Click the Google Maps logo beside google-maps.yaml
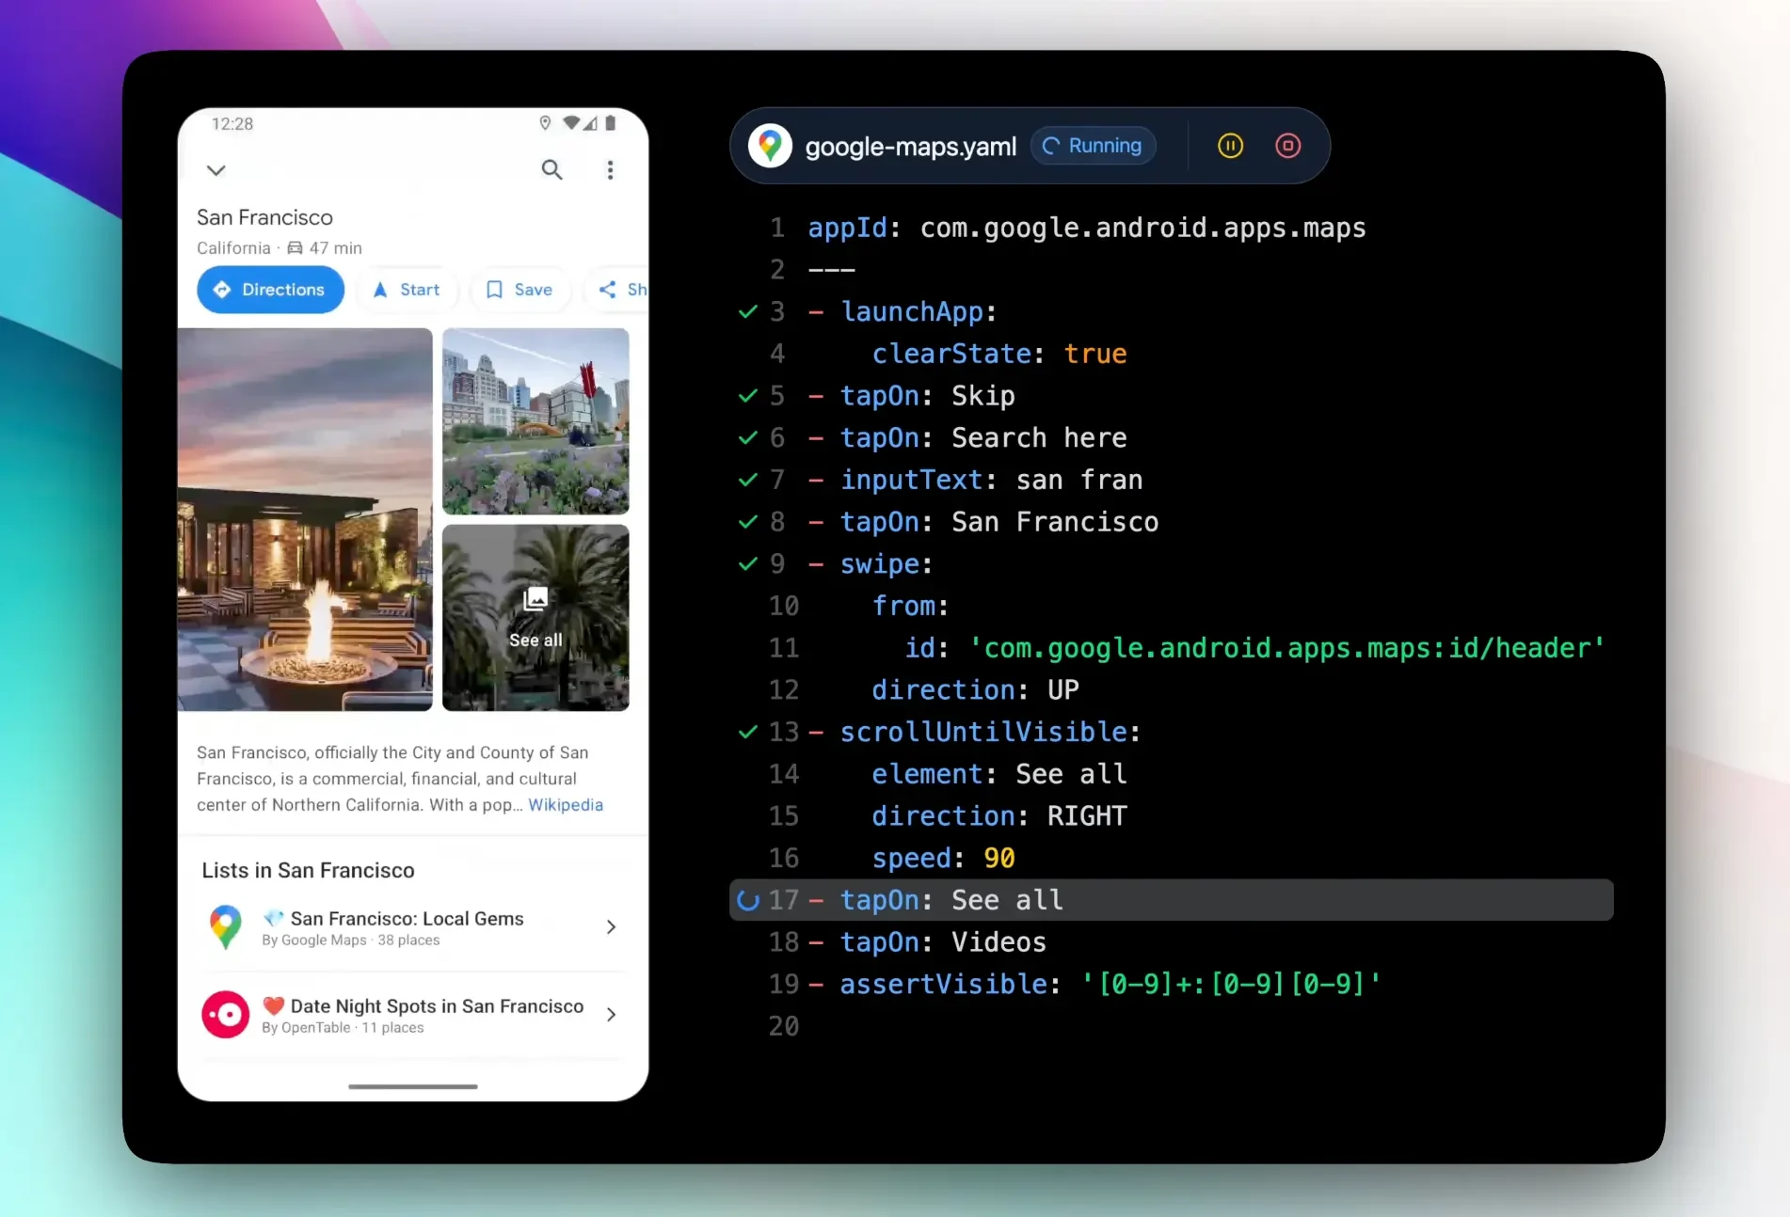This screenshot has height=1217, width=1790. pyautogui.click(x=770, y=145)
